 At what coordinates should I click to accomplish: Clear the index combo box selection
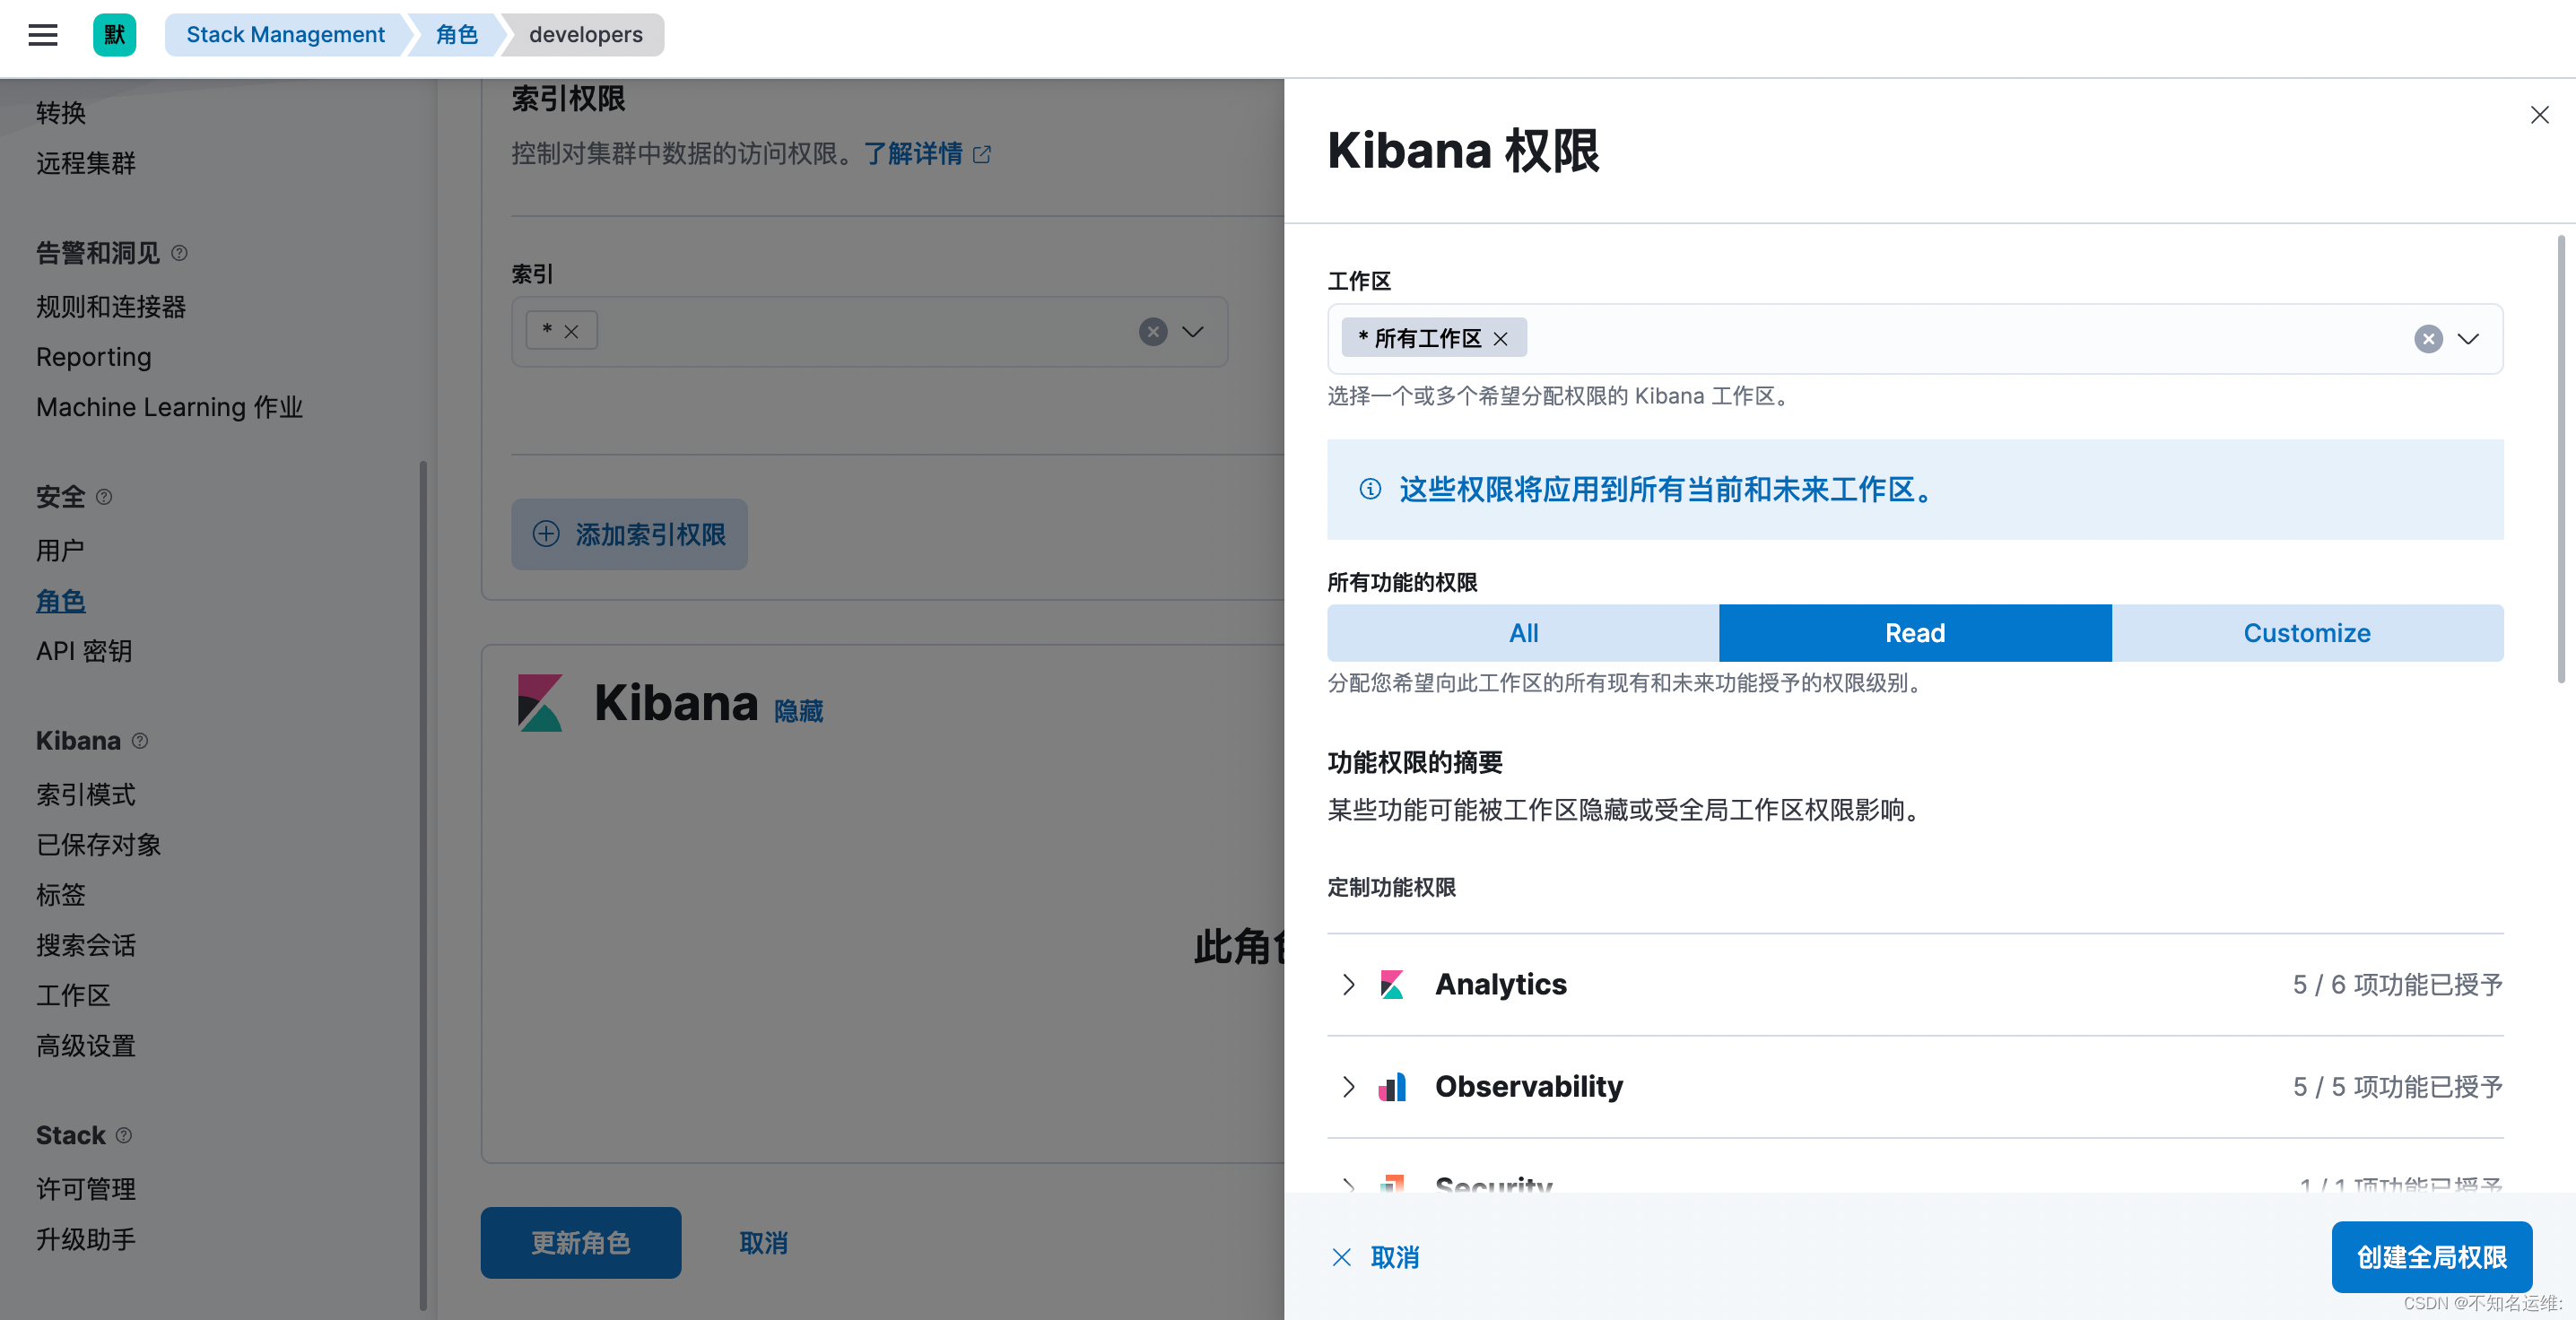click(1153, 332)
